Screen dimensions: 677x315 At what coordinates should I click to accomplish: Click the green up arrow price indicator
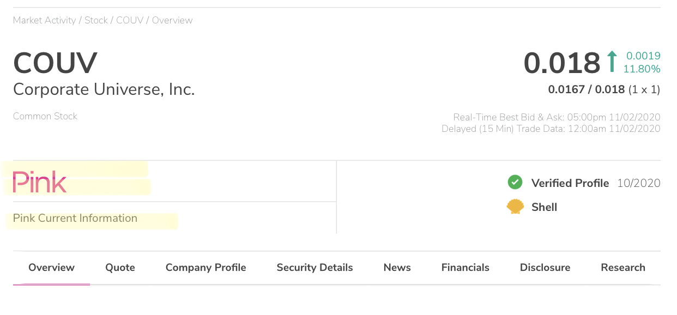tap(612, 62)
